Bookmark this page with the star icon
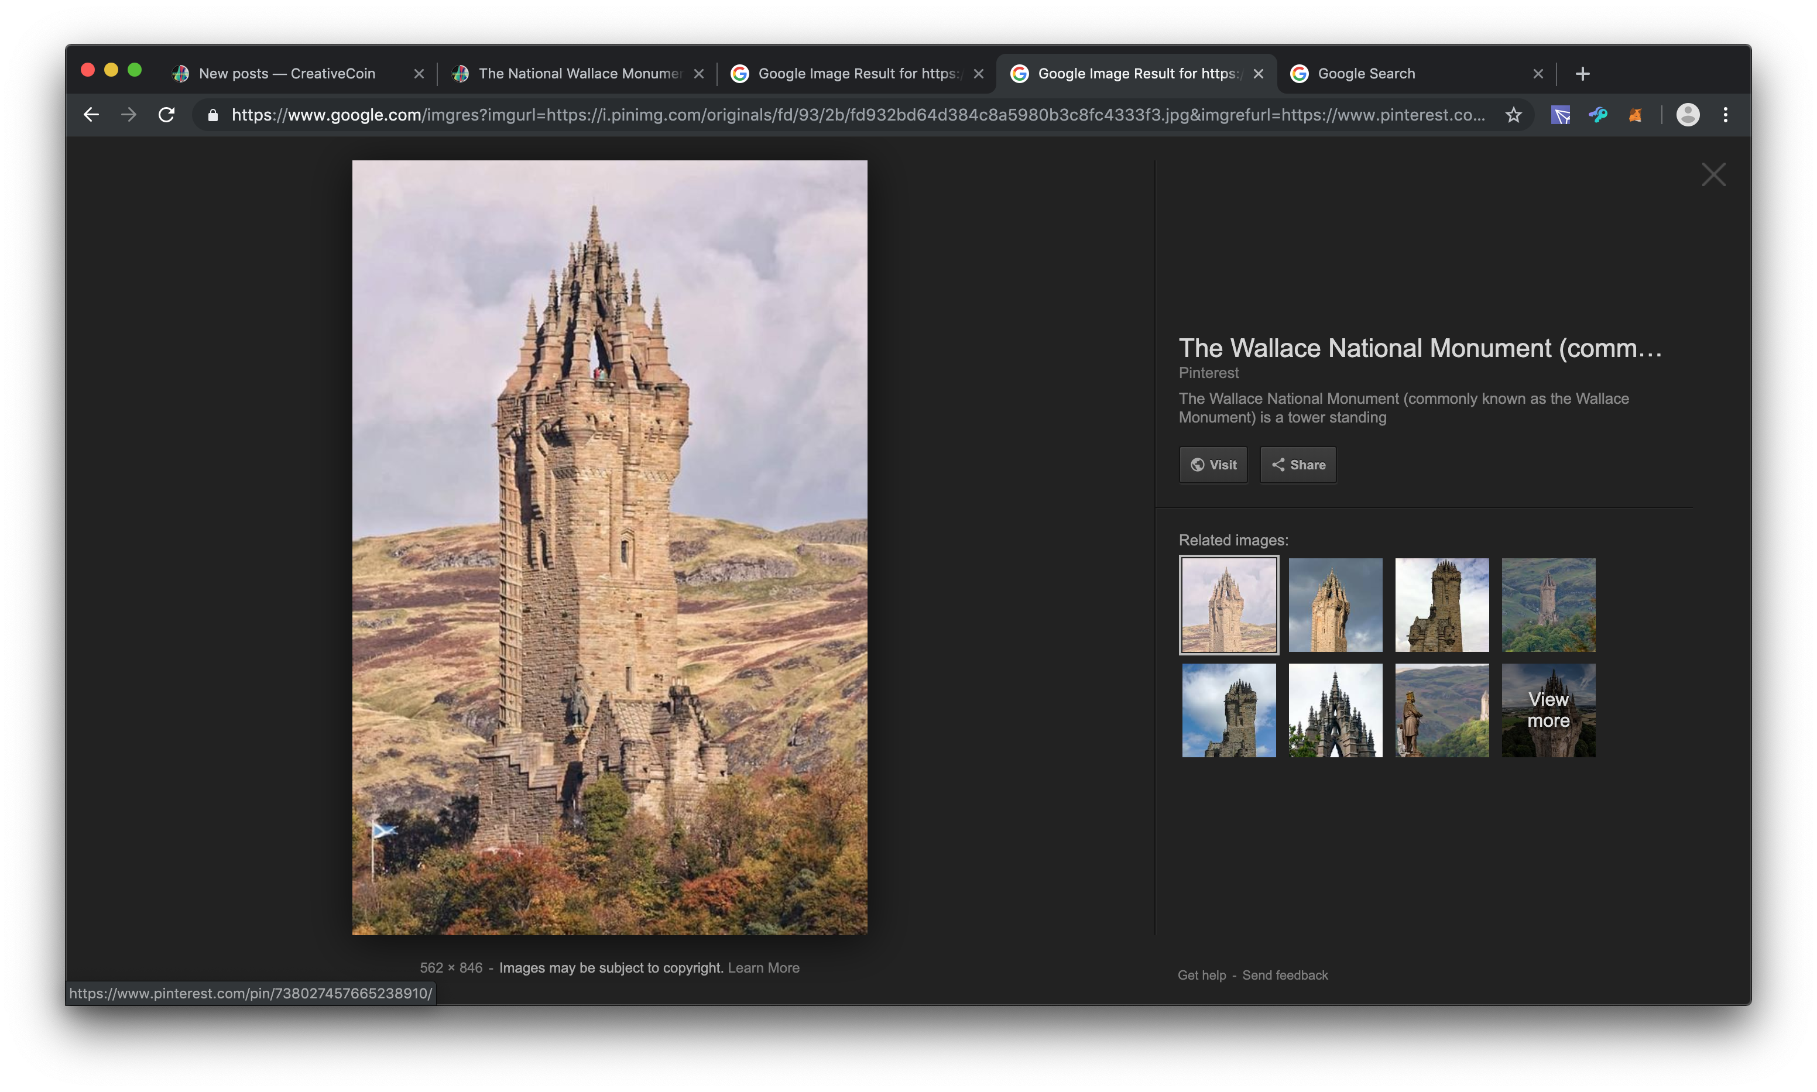1817x1092 pixels. click(1513, 115)
